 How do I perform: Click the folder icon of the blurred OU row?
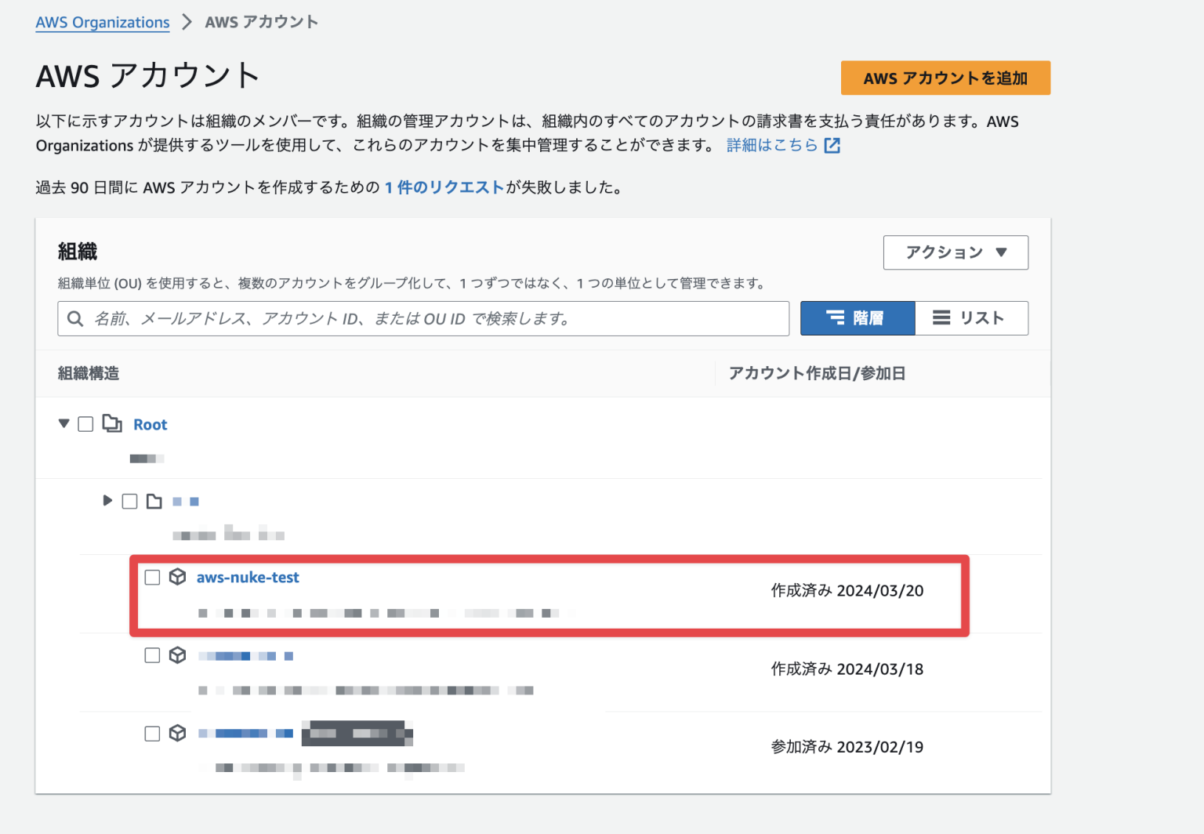[x=154, y=501]
